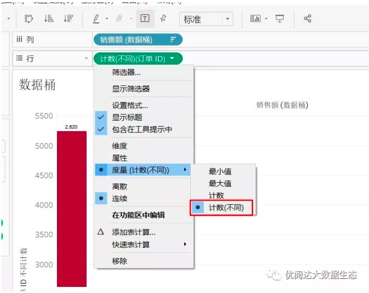Click 筛选器... in the context menu

pos(126,72)
